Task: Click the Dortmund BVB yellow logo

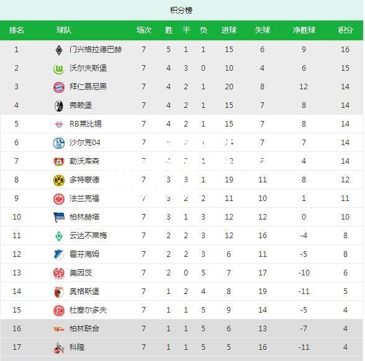Action: pos(59,180)
